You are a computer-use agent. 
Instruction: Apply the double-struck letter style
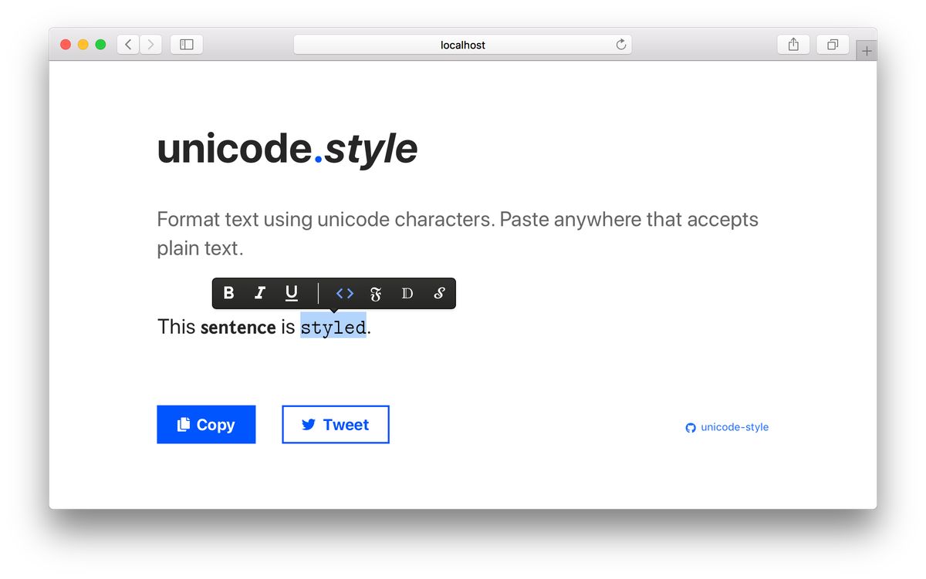pyautogui.click(x=407, y=293)
